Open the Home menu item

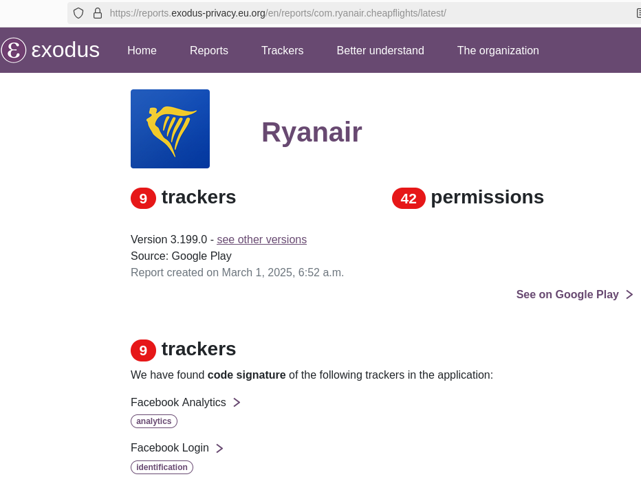pyautogui.click(x=142, y=50)
